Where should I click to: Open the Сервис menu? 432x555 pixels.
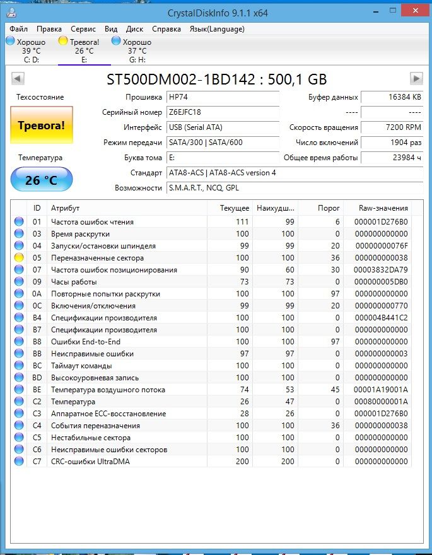[x=83, y=29]
